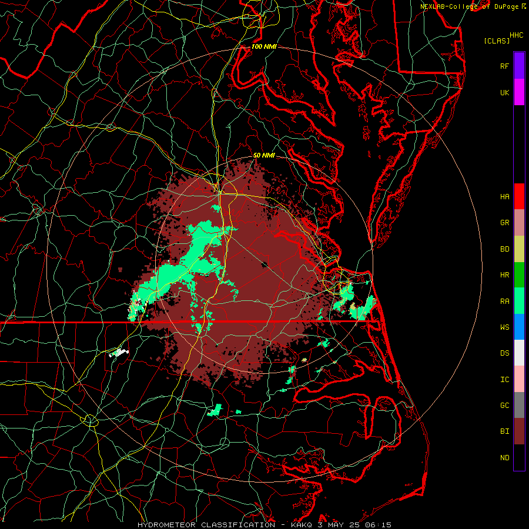Click the GC legend label
This screenshot has height=529, width=529.
504,405
